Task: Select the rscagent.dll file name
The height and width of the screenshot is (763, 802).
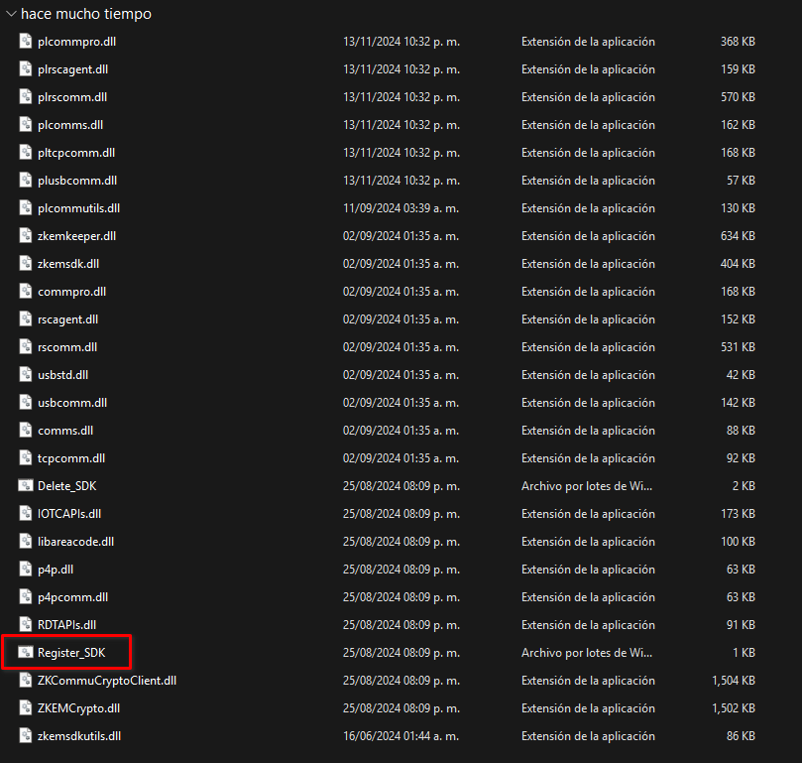Action: 67,319
